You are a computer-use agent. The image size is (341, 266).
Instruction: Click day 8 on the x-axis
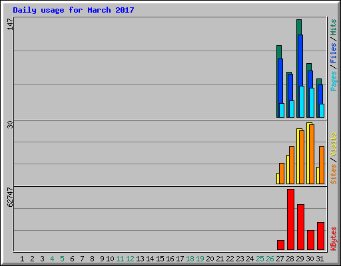pyautogui.click(x=92, y=259)
